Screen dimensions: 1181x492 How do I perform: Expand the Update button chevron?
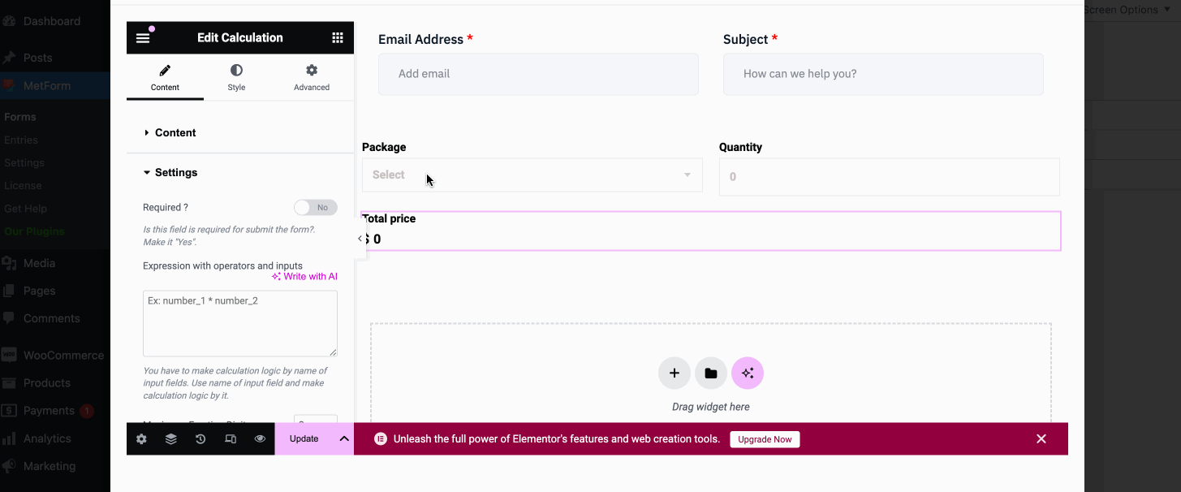pyautogui.click(x=343, y=438)
